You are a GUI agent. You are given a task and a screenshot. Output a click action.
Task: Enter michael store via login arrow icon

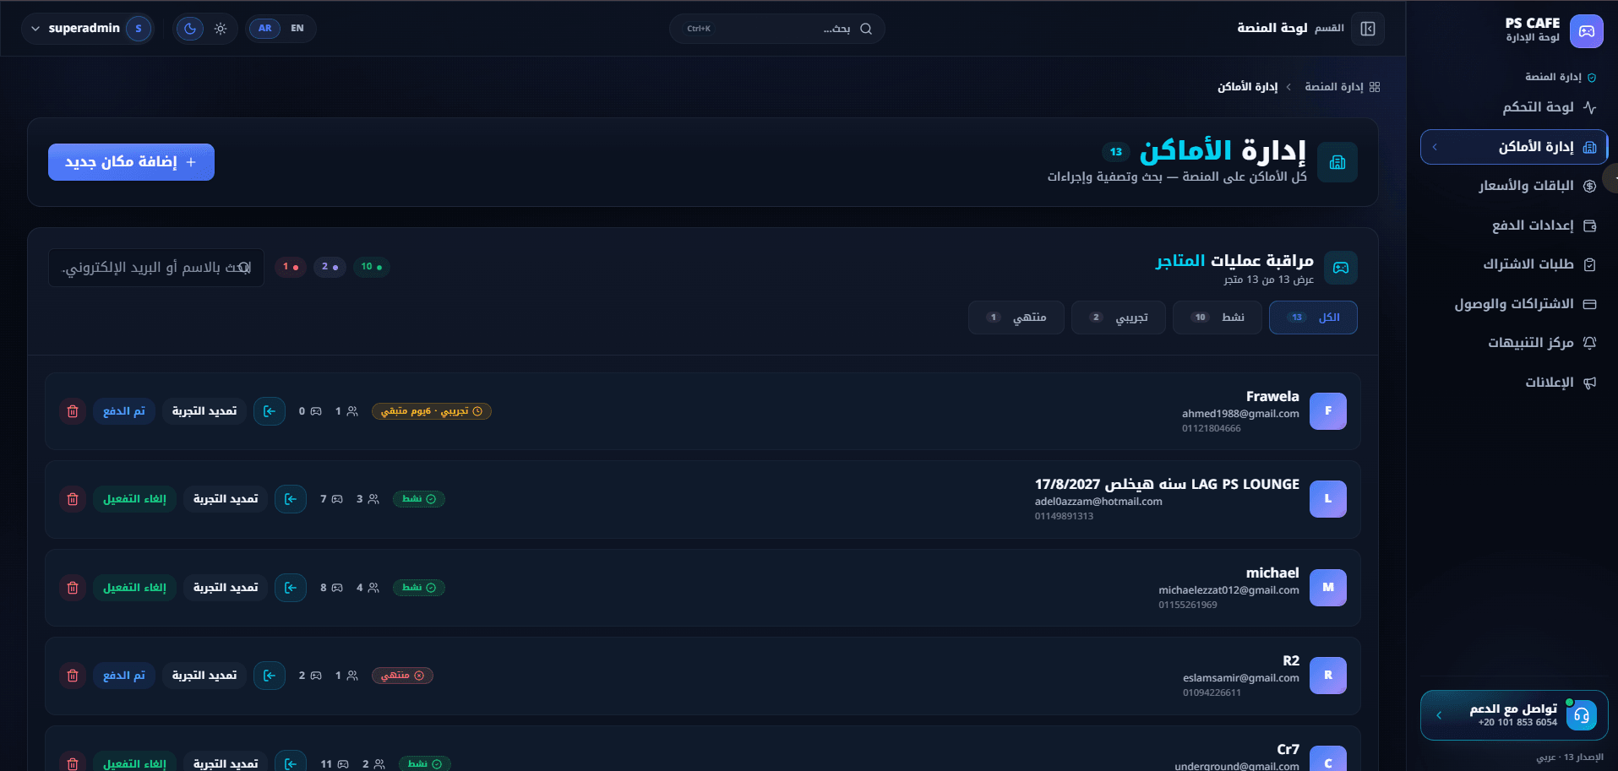pyautogui.click(x=291, y=588)
